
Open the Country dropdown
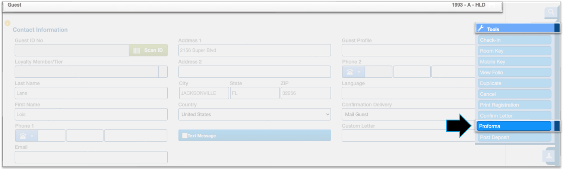point(254,115)
